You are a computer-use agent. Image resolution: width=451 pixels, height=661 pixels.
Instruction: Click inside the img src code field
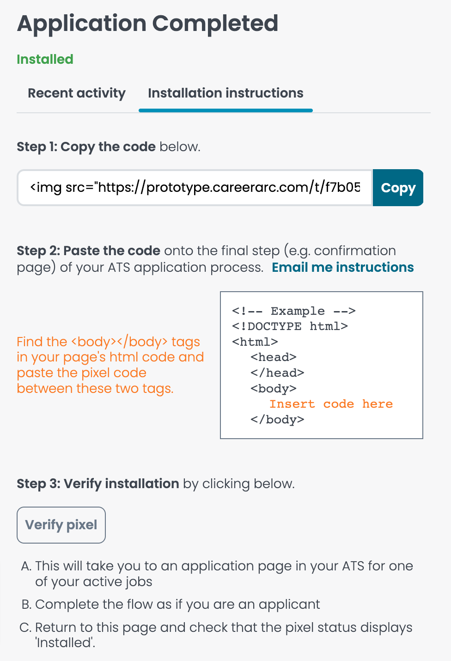pos(195,188)
